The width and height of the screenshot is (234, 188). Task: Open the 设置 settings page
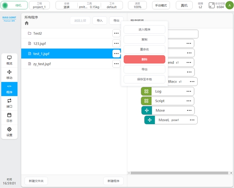click(x=9, y=132)
